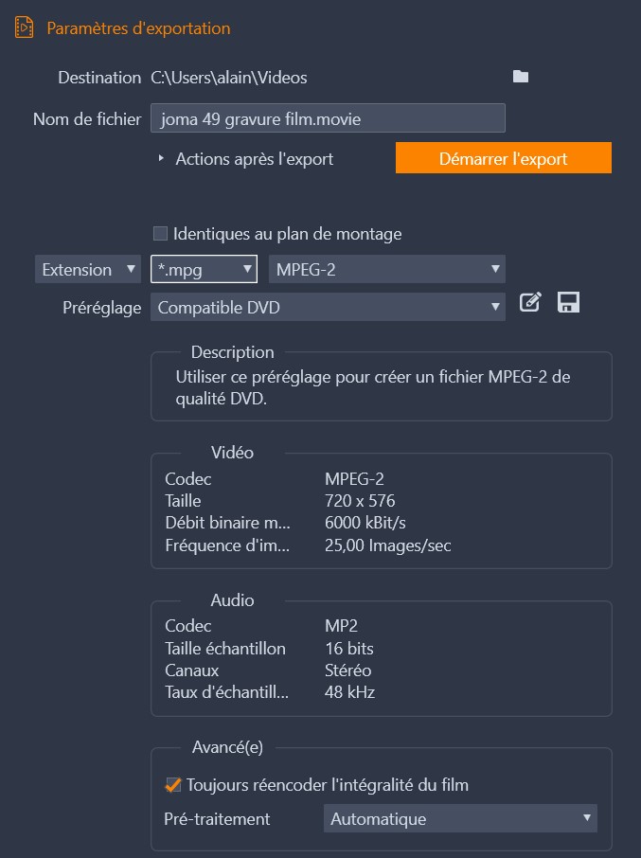Click the audio Canaux Stéréo value
Screen dimensions: 641x858
pos(348,670)
